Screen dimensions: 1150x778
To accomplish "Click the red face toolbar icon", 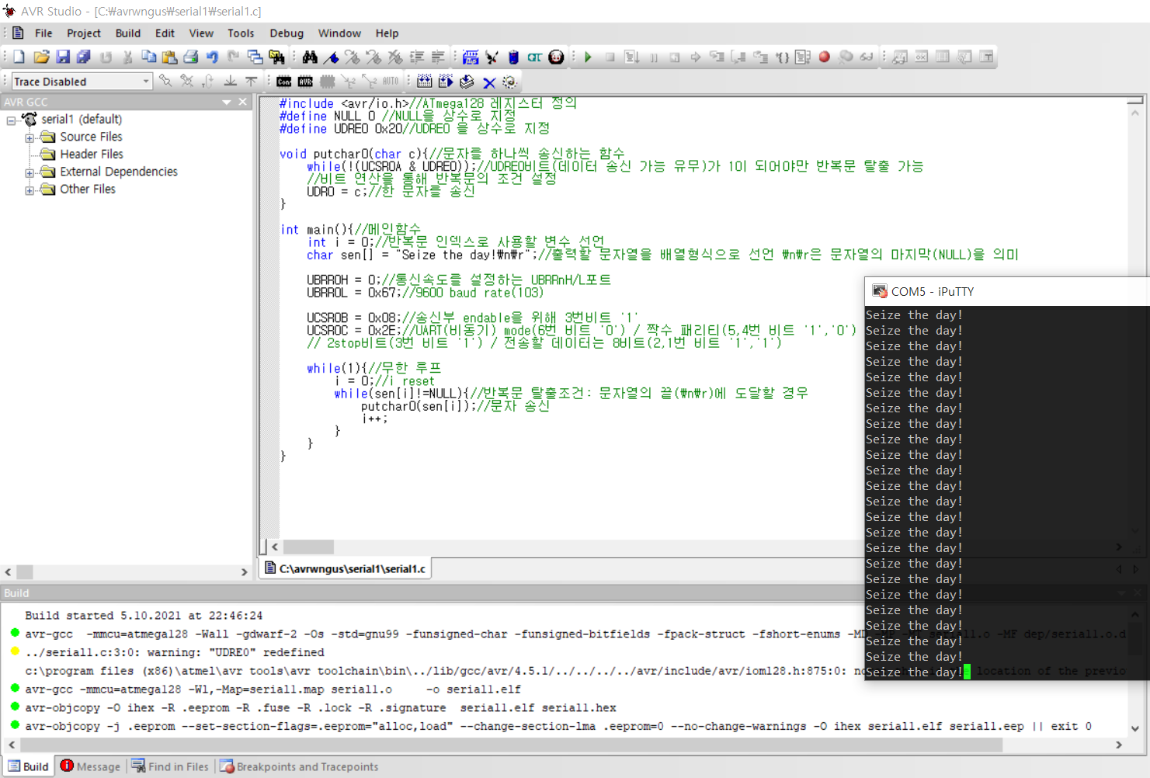I will pyautogui.click(x=556, y=57).
